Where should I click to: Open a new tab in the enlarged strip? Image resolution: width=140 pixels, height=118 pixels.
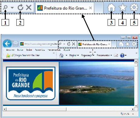[99, 8]
